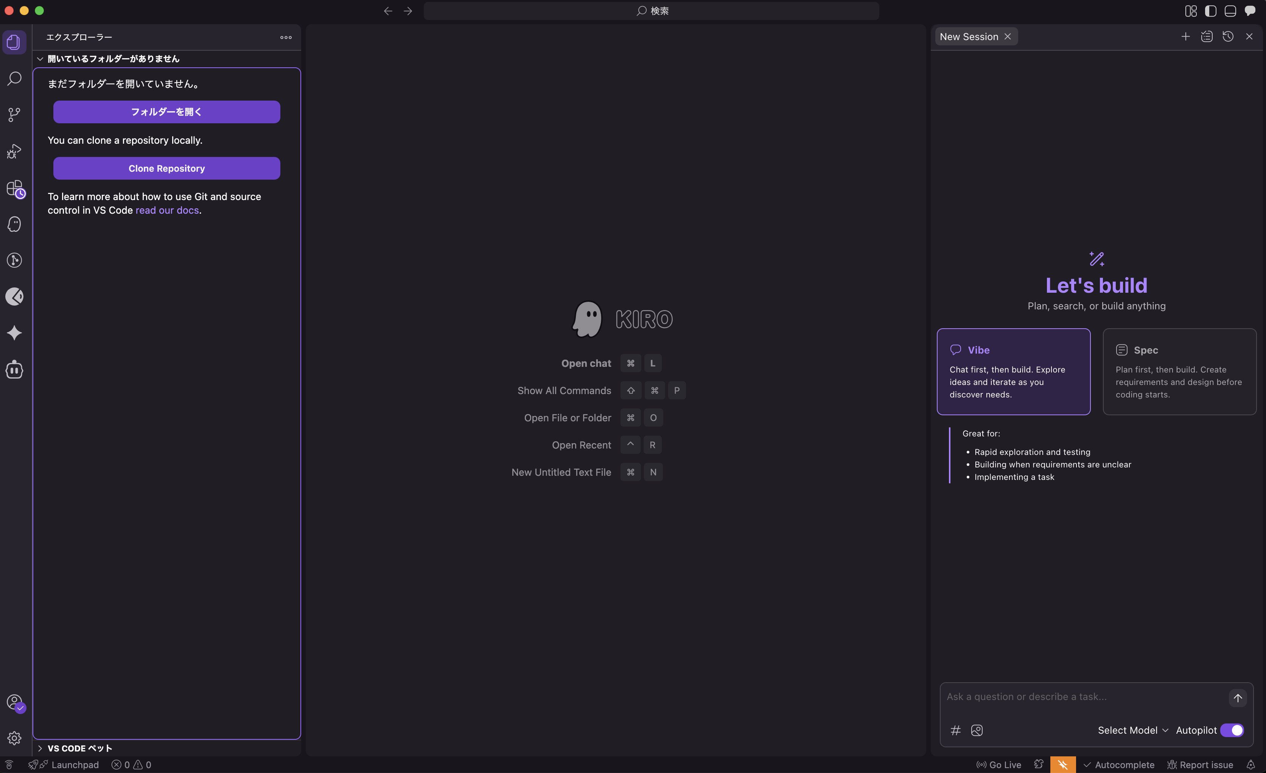This screenshot has height=773, width=1266.
Task: Open the Run and Debug view
Action: tap(14, 151)
